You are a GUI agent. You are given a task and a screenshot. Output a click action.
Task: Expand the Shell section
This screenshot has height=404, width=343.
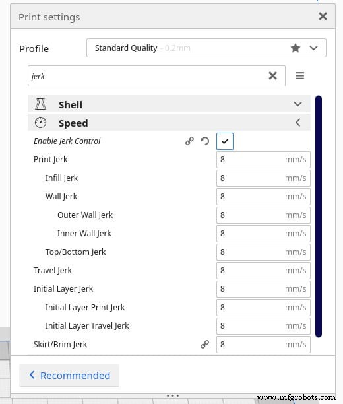(169, 104)
